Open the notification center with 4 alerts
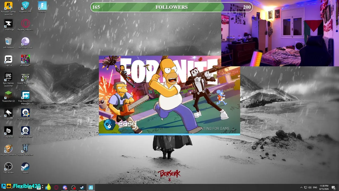This screenshot has height=191, width=339. 333,188
